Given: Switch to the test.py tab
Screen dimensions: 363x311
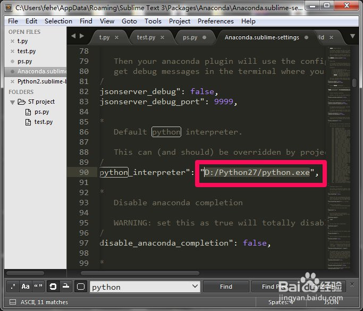Looking at the screenshot, I should pos(146,37).
